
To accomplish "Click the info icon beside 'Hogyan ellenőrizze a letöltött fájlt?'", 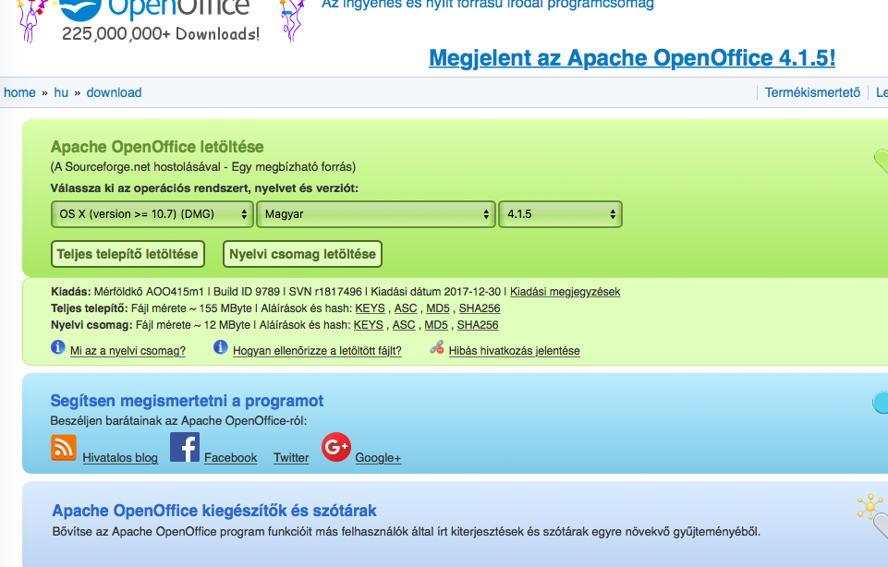I will pyautogui.click(x=220, y=347).
